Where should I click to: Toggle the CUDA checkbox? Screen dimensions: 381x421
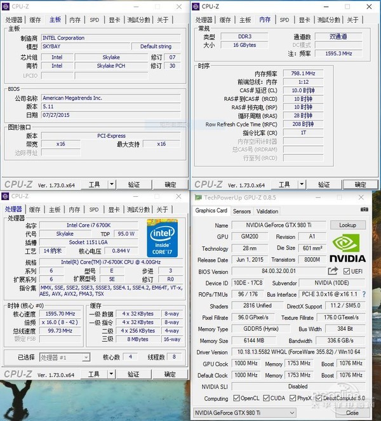click(266, 398)
